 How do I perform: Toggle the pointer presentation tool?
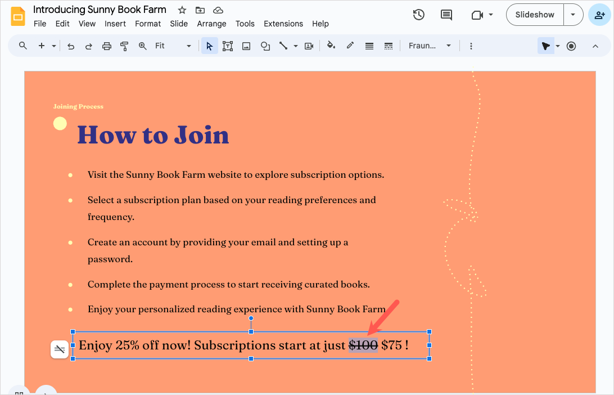[x=545, y=46]
